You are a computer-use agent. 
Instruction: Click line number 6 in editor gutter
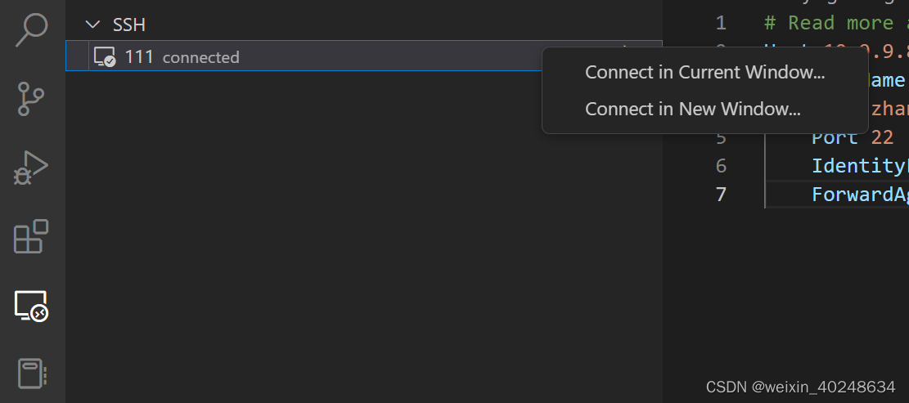click(720, 166)
